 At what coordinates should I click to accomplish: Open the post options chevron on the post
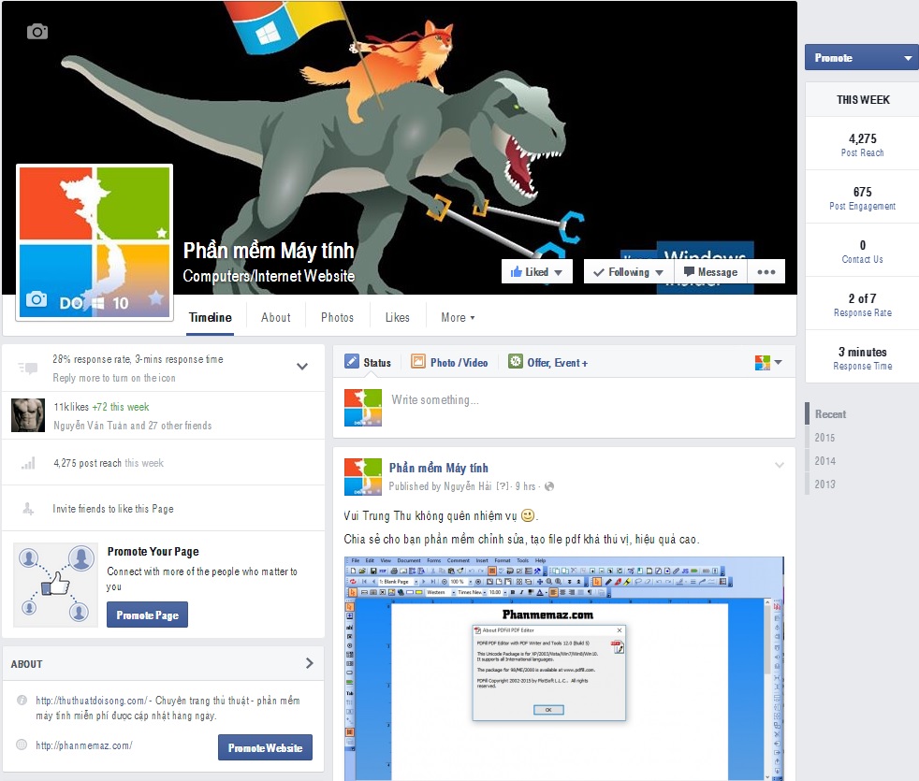(x=780, y=465)
